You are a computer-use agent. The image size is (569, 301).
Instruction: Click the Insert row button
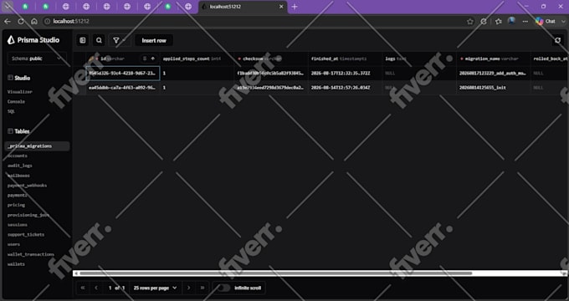[154, 40]
